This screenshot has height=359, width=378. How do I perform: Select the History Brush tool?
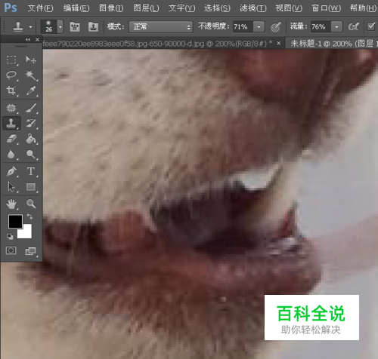coord(31,124)
